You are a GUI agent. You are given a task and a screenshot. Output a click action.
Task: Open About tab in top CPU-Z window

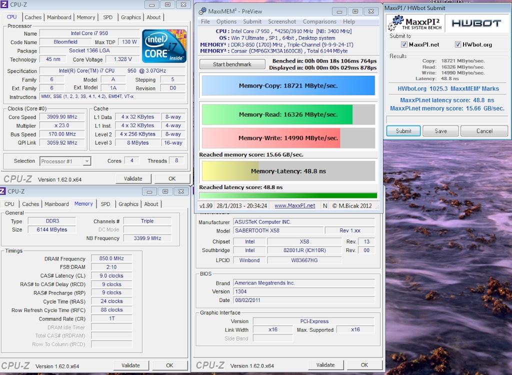(x=153, y=17)
